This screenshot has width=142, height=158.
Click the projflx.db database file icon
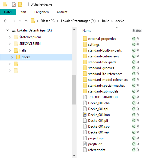[x=85, y=144]
